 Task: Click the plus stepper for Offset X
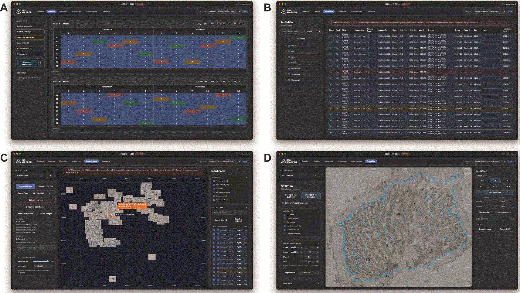point(317,257)
